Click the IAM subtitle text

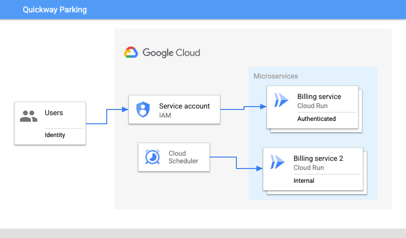pyautogui.click(x=165, y=115)
